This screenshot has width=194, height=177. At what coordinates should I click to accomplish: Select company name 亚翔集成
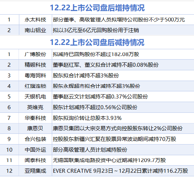point(35,171)
